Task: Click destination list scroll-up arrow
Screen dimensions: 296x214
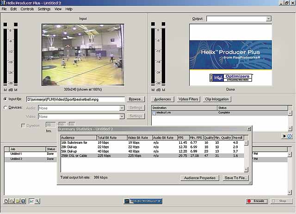Action: tap(290, 113)
